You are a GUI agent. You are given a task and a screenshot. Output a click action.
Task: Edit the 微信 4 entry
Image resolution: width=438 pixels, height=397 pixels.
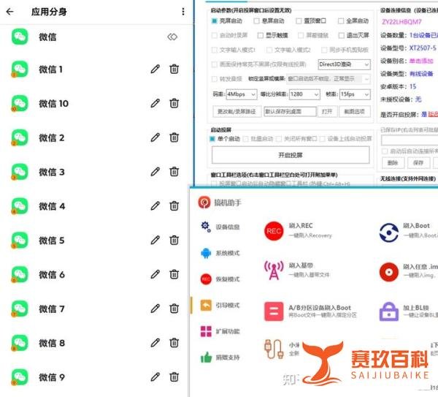[x=155, y=206]
